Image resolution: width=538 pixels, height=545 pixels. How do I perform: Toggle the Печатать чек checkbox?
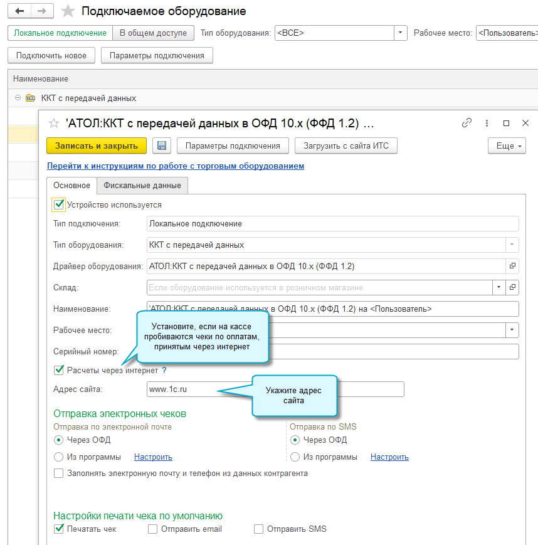[x=59, y=529]
